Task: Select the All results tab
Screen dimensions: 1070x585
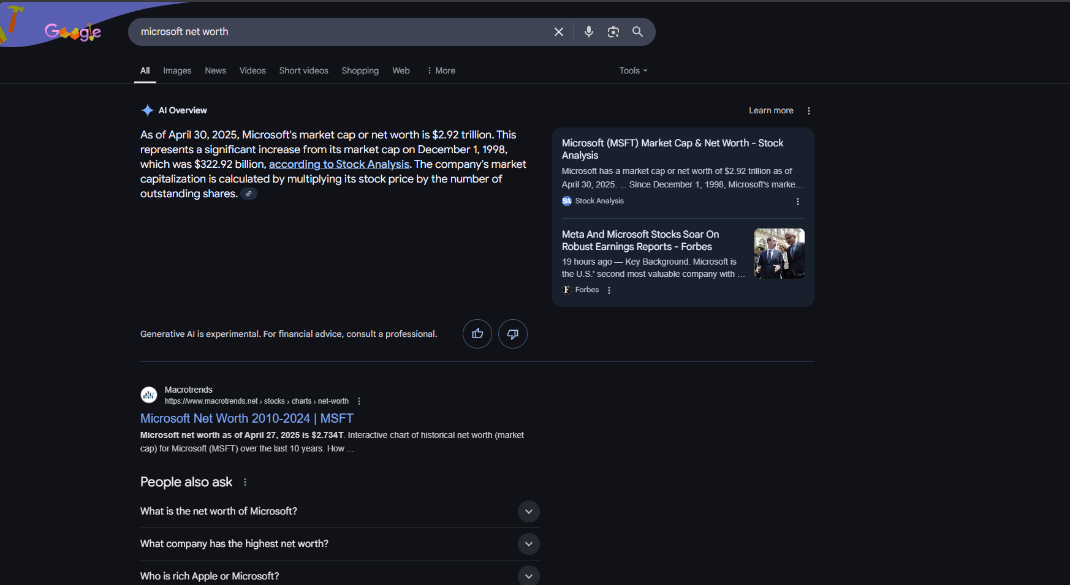Action: point(145,70)
